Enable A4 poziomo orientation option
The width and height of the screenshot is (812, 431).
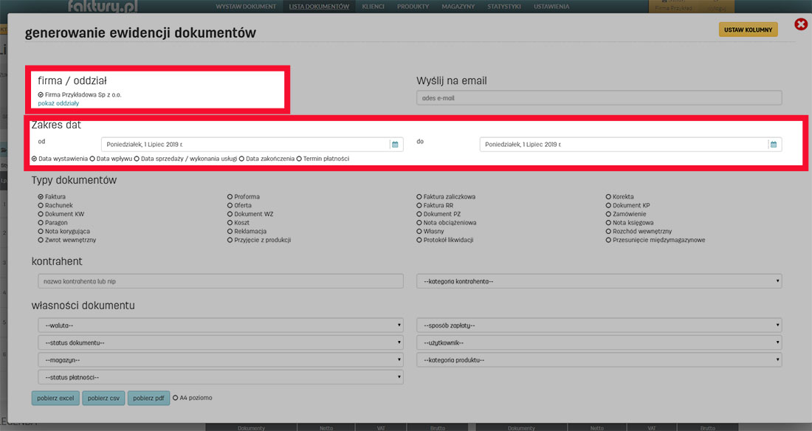coord(176,398)
